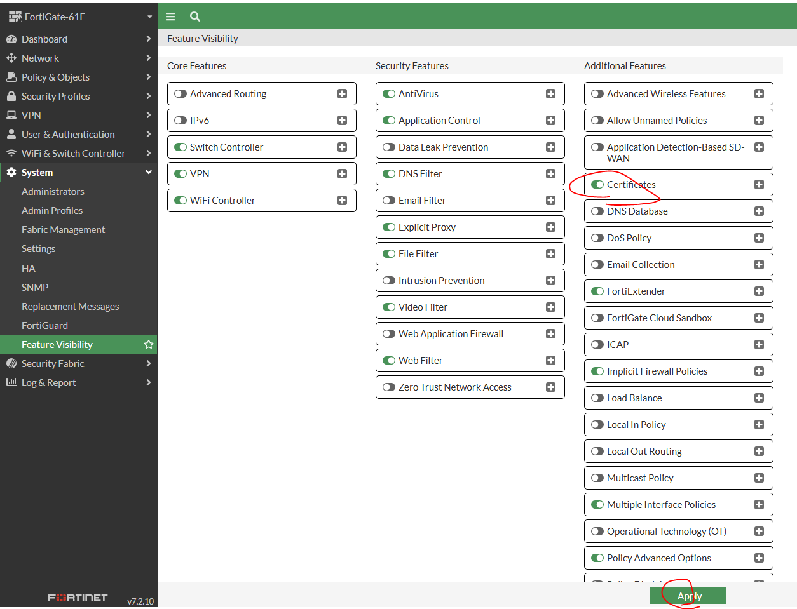This screenshot has width=797, height=609.
Task: Enable the Intrusion Prevention toggle
Action: [389, 280]
